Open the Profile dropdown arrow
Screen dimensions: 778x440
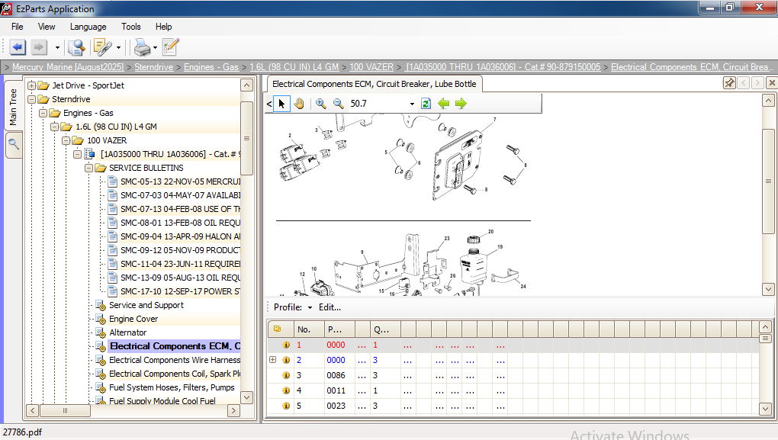point(310,307)
